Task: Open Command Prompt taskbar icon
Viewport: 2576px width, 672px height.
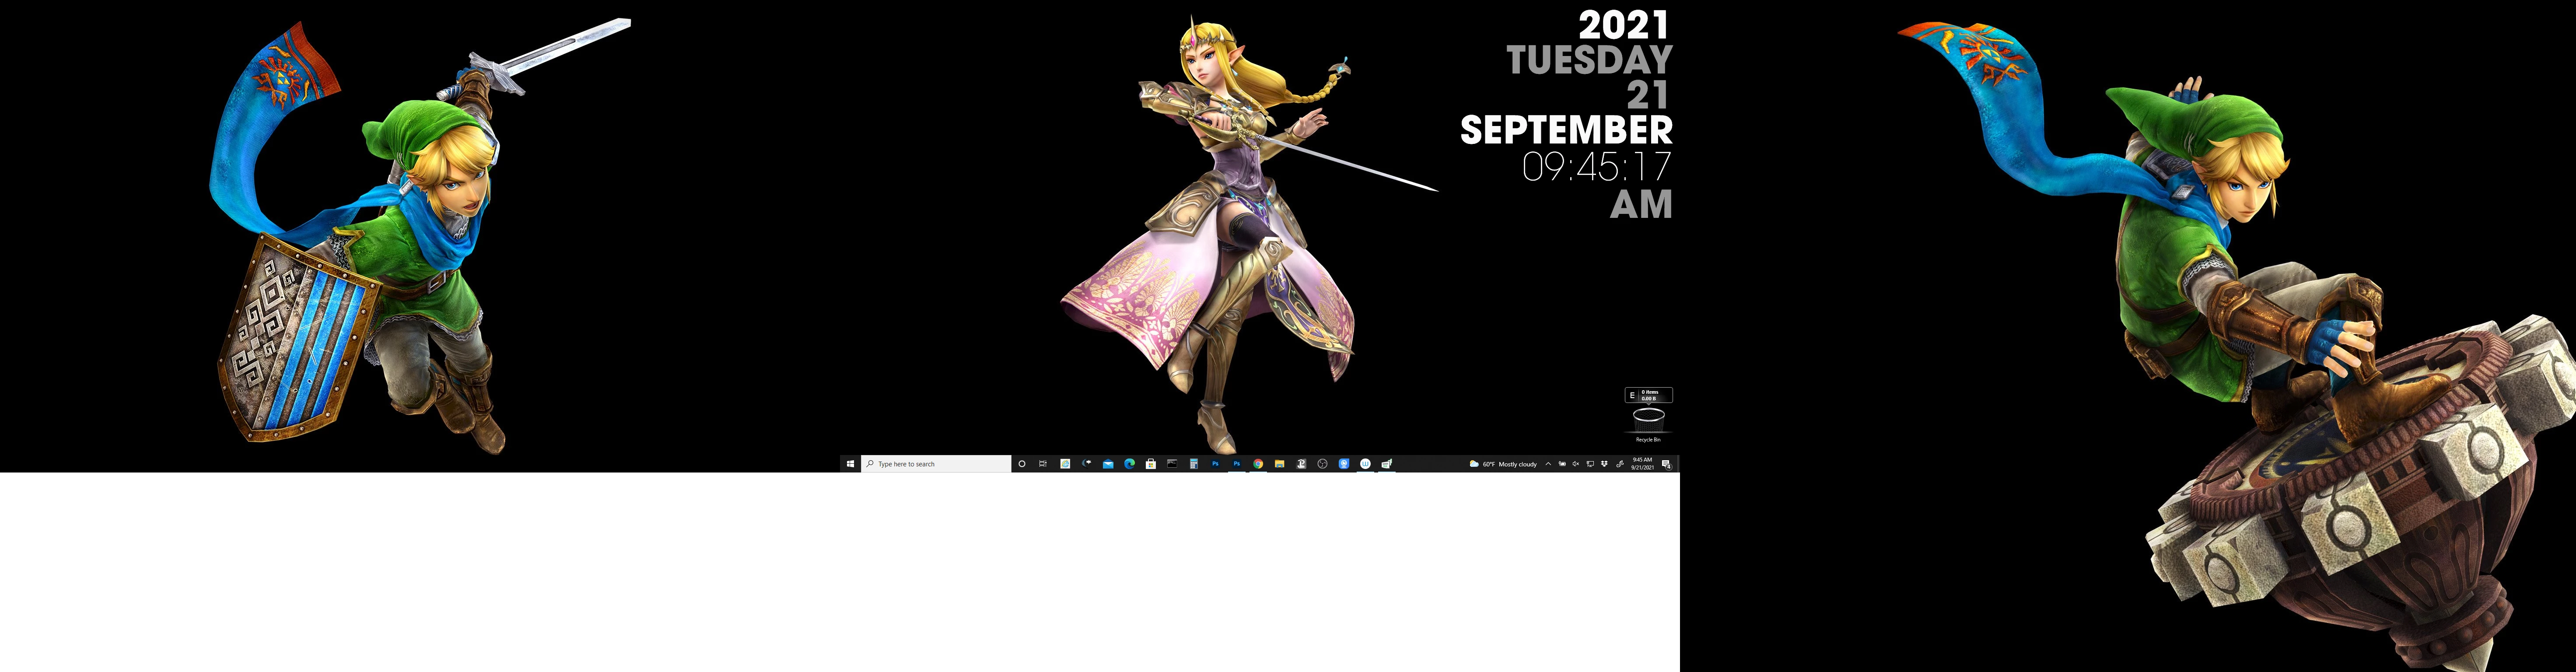Action: [1172, 464]
